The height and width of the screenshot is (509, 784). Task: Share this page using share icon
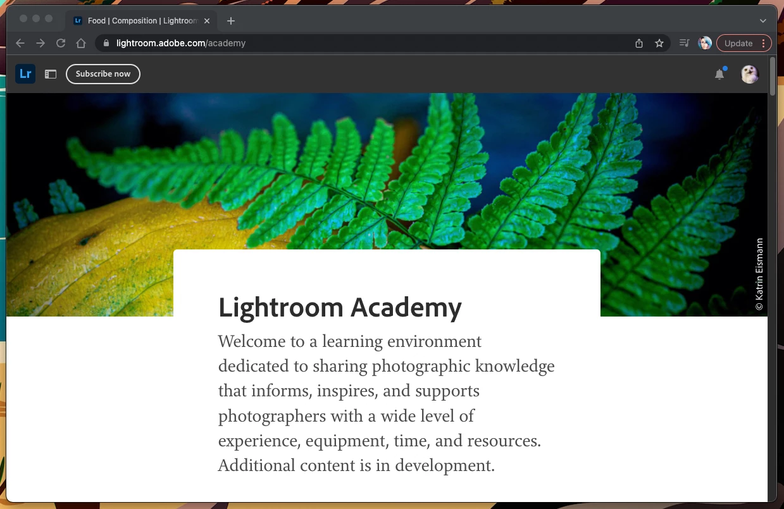(x=639, y=43)
